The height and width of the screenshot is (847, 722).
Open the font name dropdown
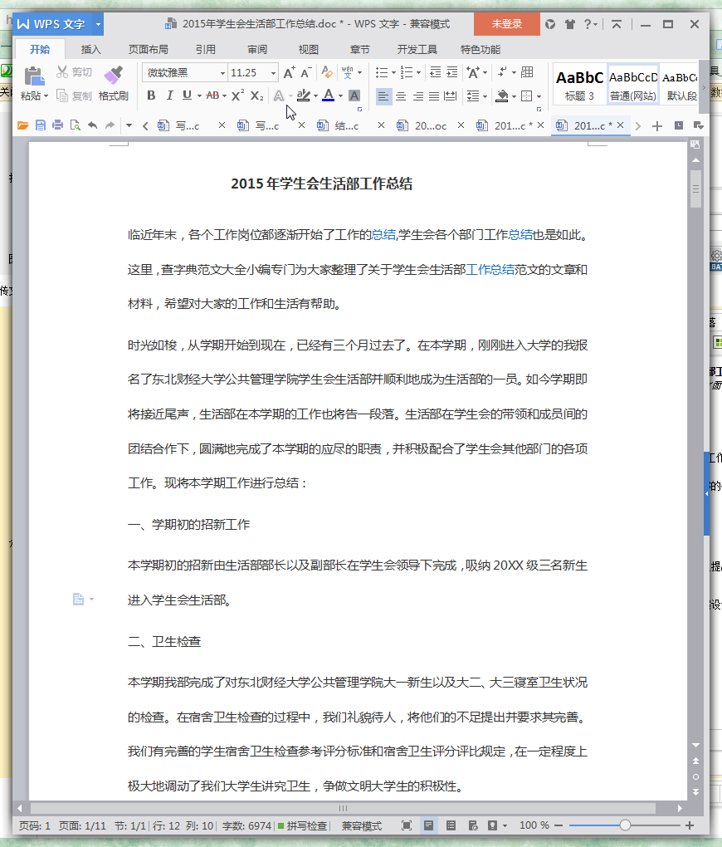(222, 73)
